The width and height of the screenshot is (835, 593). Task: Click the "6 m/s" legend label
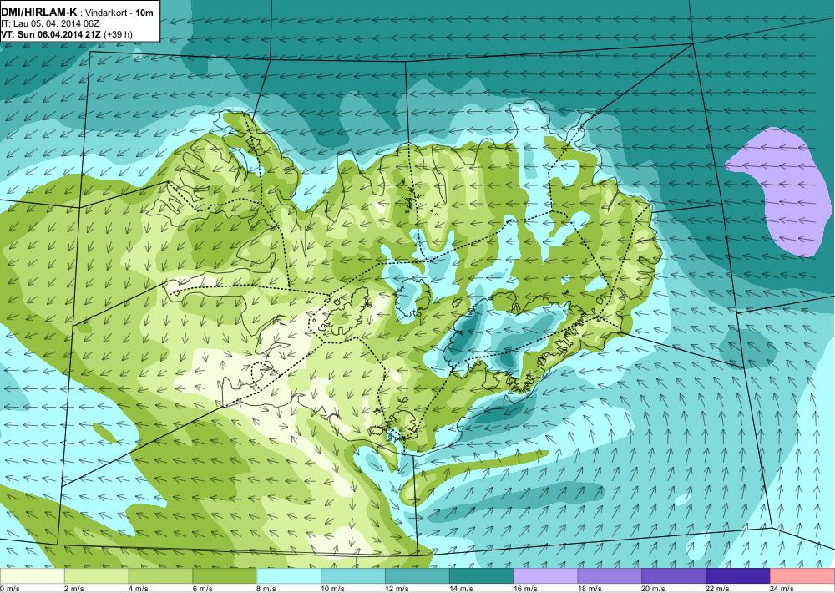202,589
